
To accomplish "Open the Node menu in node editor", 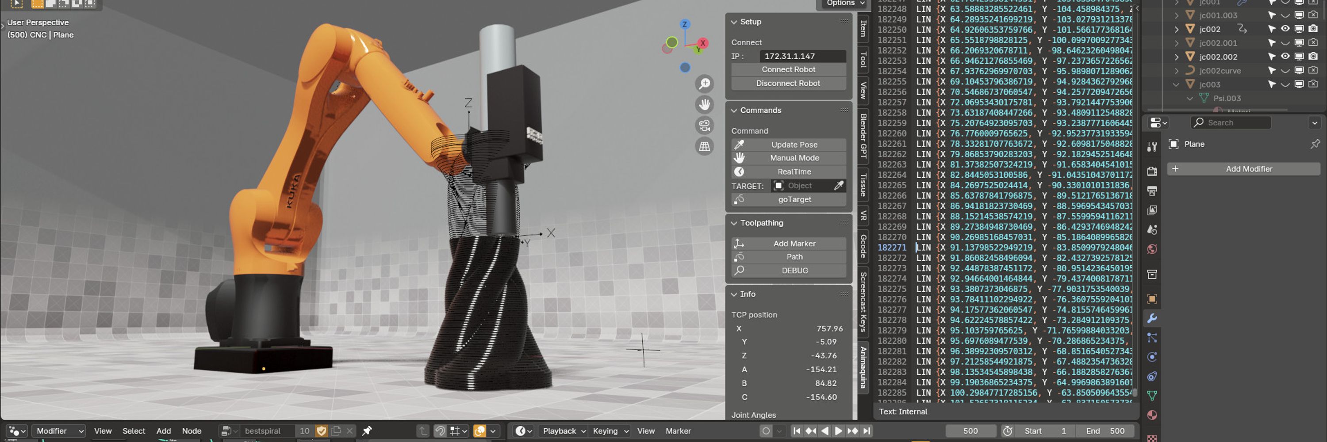I will tap(191, 431).
